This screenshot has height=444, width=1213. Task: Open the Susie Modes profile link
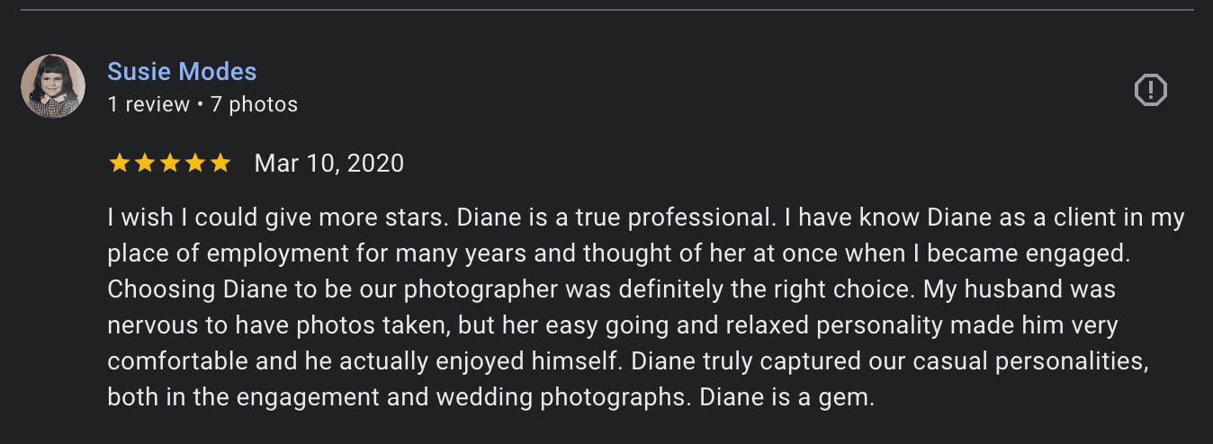point(182,72)
